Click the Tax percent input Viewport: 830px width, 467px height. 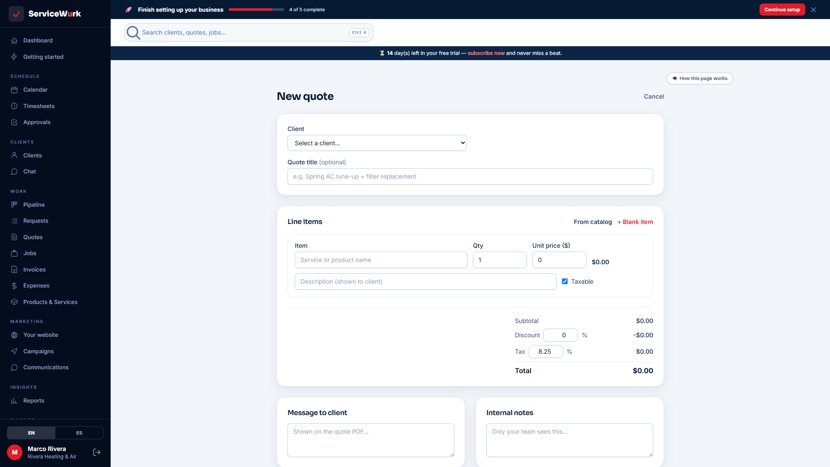[546, 352]
